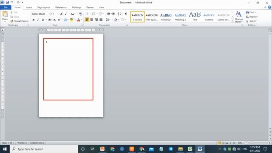Click the Numbering list icon

[x=93, y=14]
